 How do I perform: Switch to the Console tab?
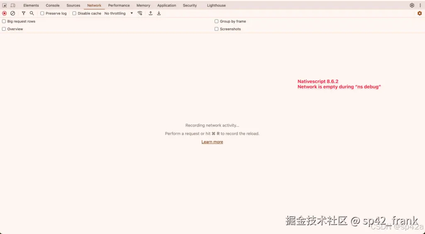point(53,5)
